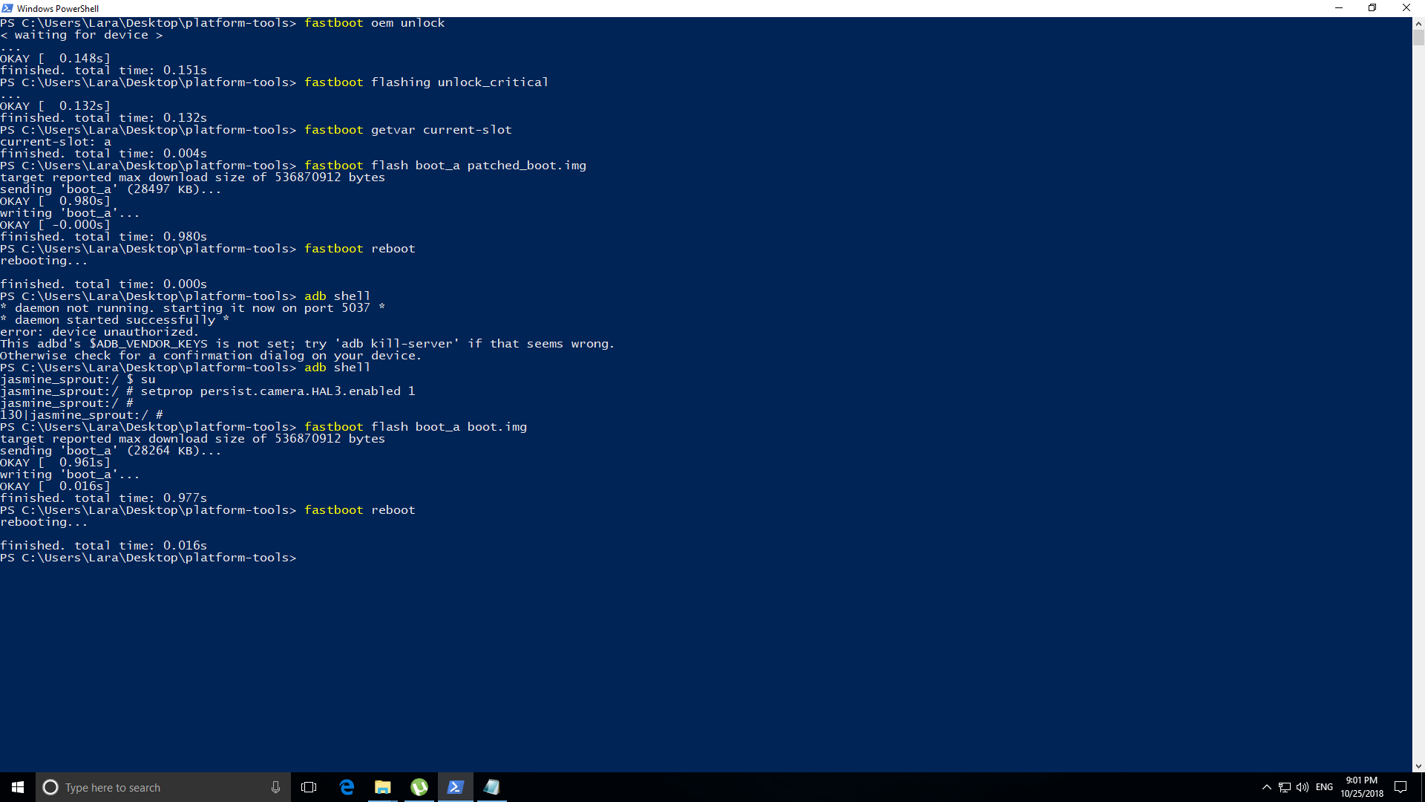The width and height of the screenshot is (1425, 802).
Task: Open the notepad-like app taskbar icon
Action: coord(492,787)
